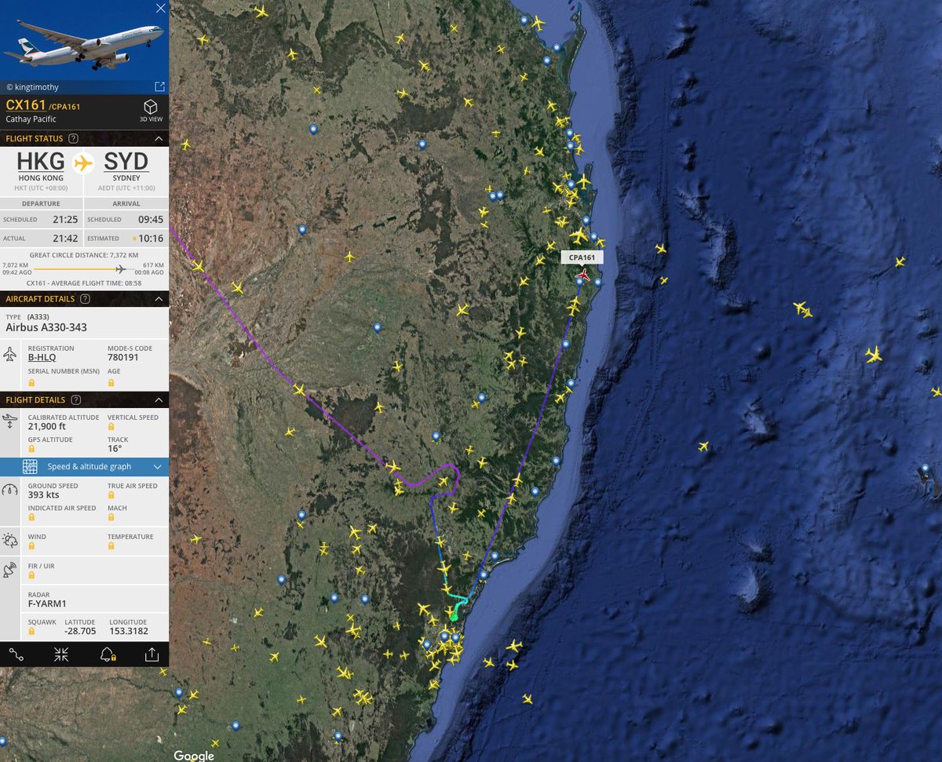The height and width of the screenshot is (762, 942).
Task: Click the latitude value -28.705
Action: coord(81,631)
